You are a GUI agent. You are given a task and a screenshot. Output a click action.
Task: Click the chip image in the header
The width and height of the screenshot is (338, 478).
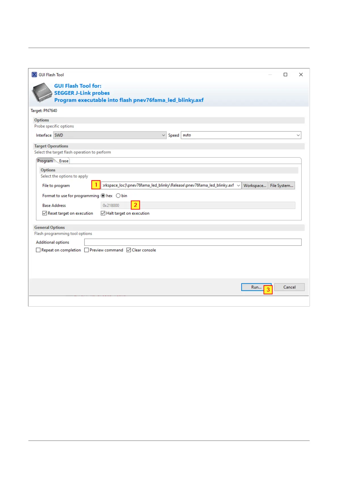point(42,92)
